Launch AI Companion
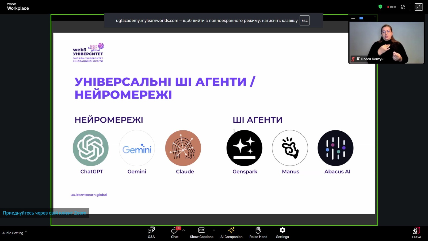 231,232
